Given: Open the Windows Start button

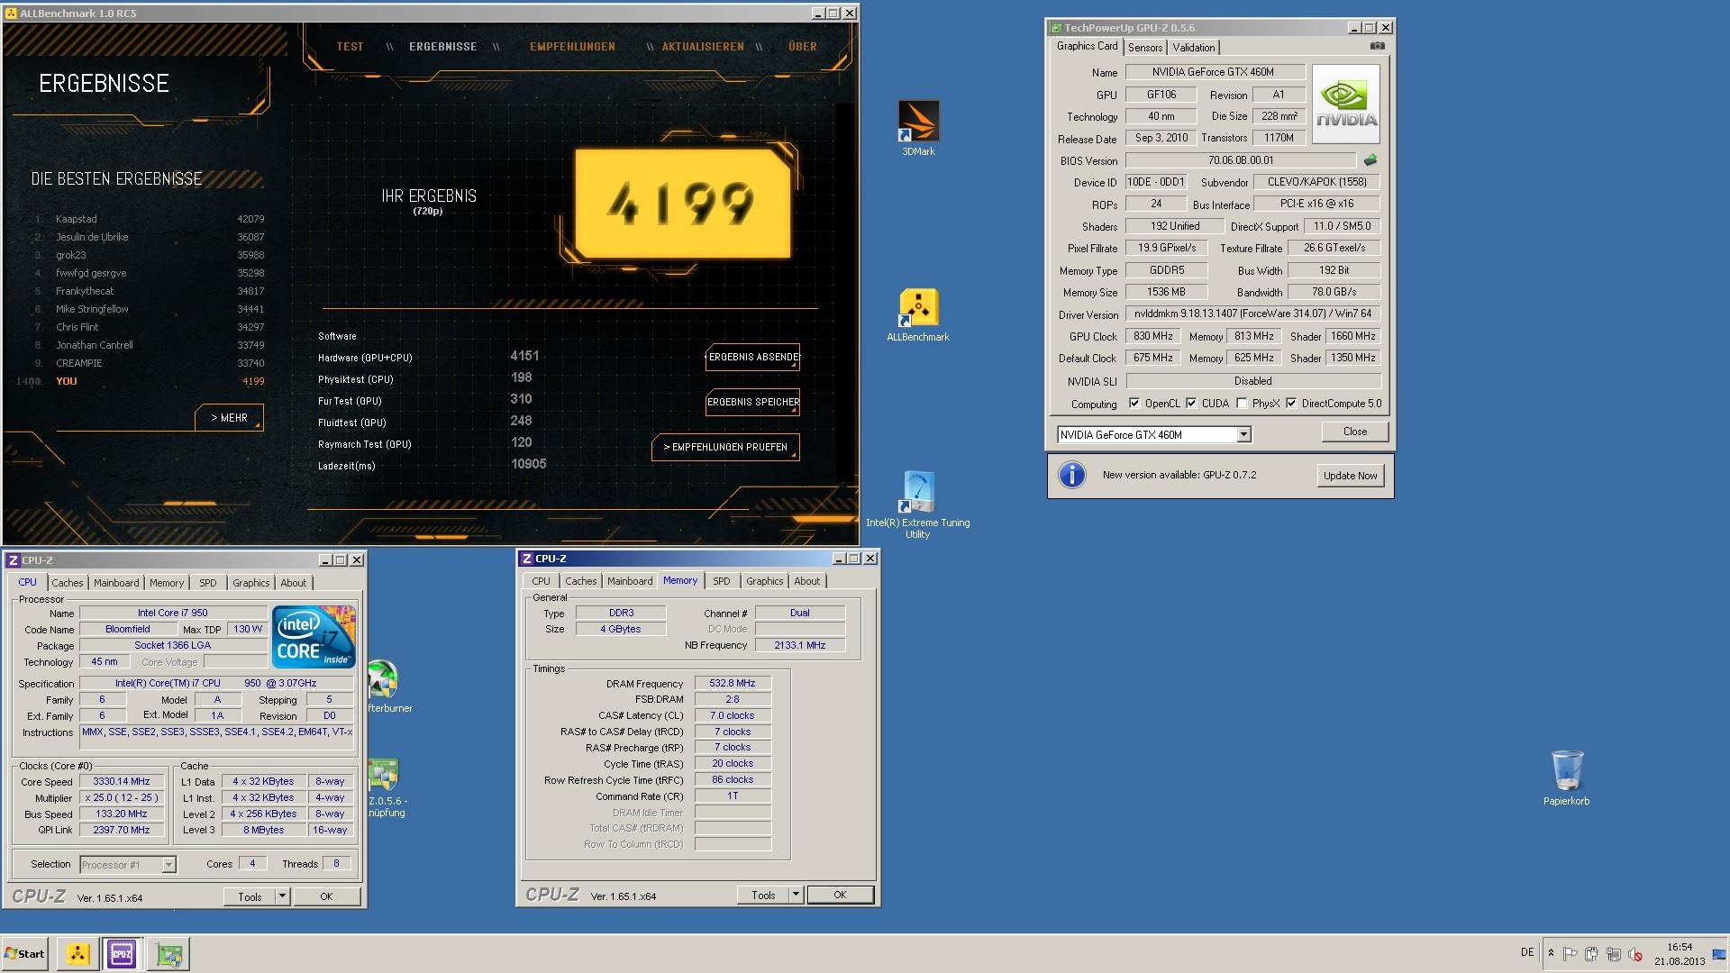Looking at the screenshot, I should coord(24,954).
